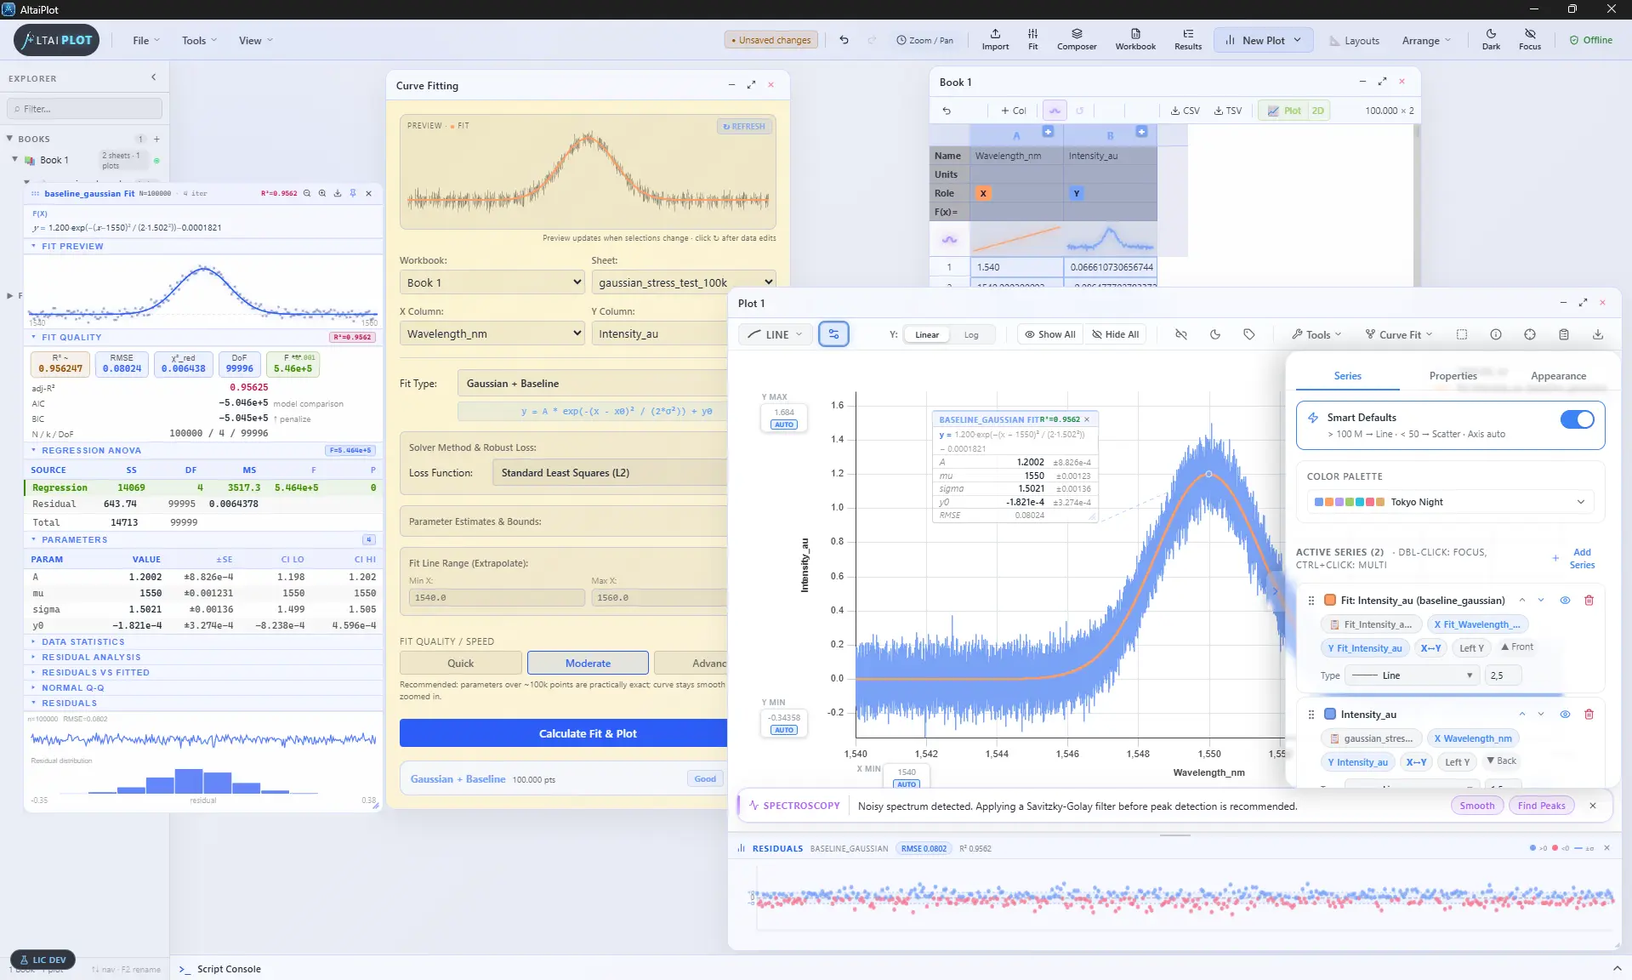This screenshot has width=1632, height=980.
Task: Download the baseline_gaussian Fit results
Action: 338,193
